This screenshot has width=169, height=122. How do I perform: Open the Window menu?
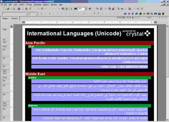coord(54,5)
